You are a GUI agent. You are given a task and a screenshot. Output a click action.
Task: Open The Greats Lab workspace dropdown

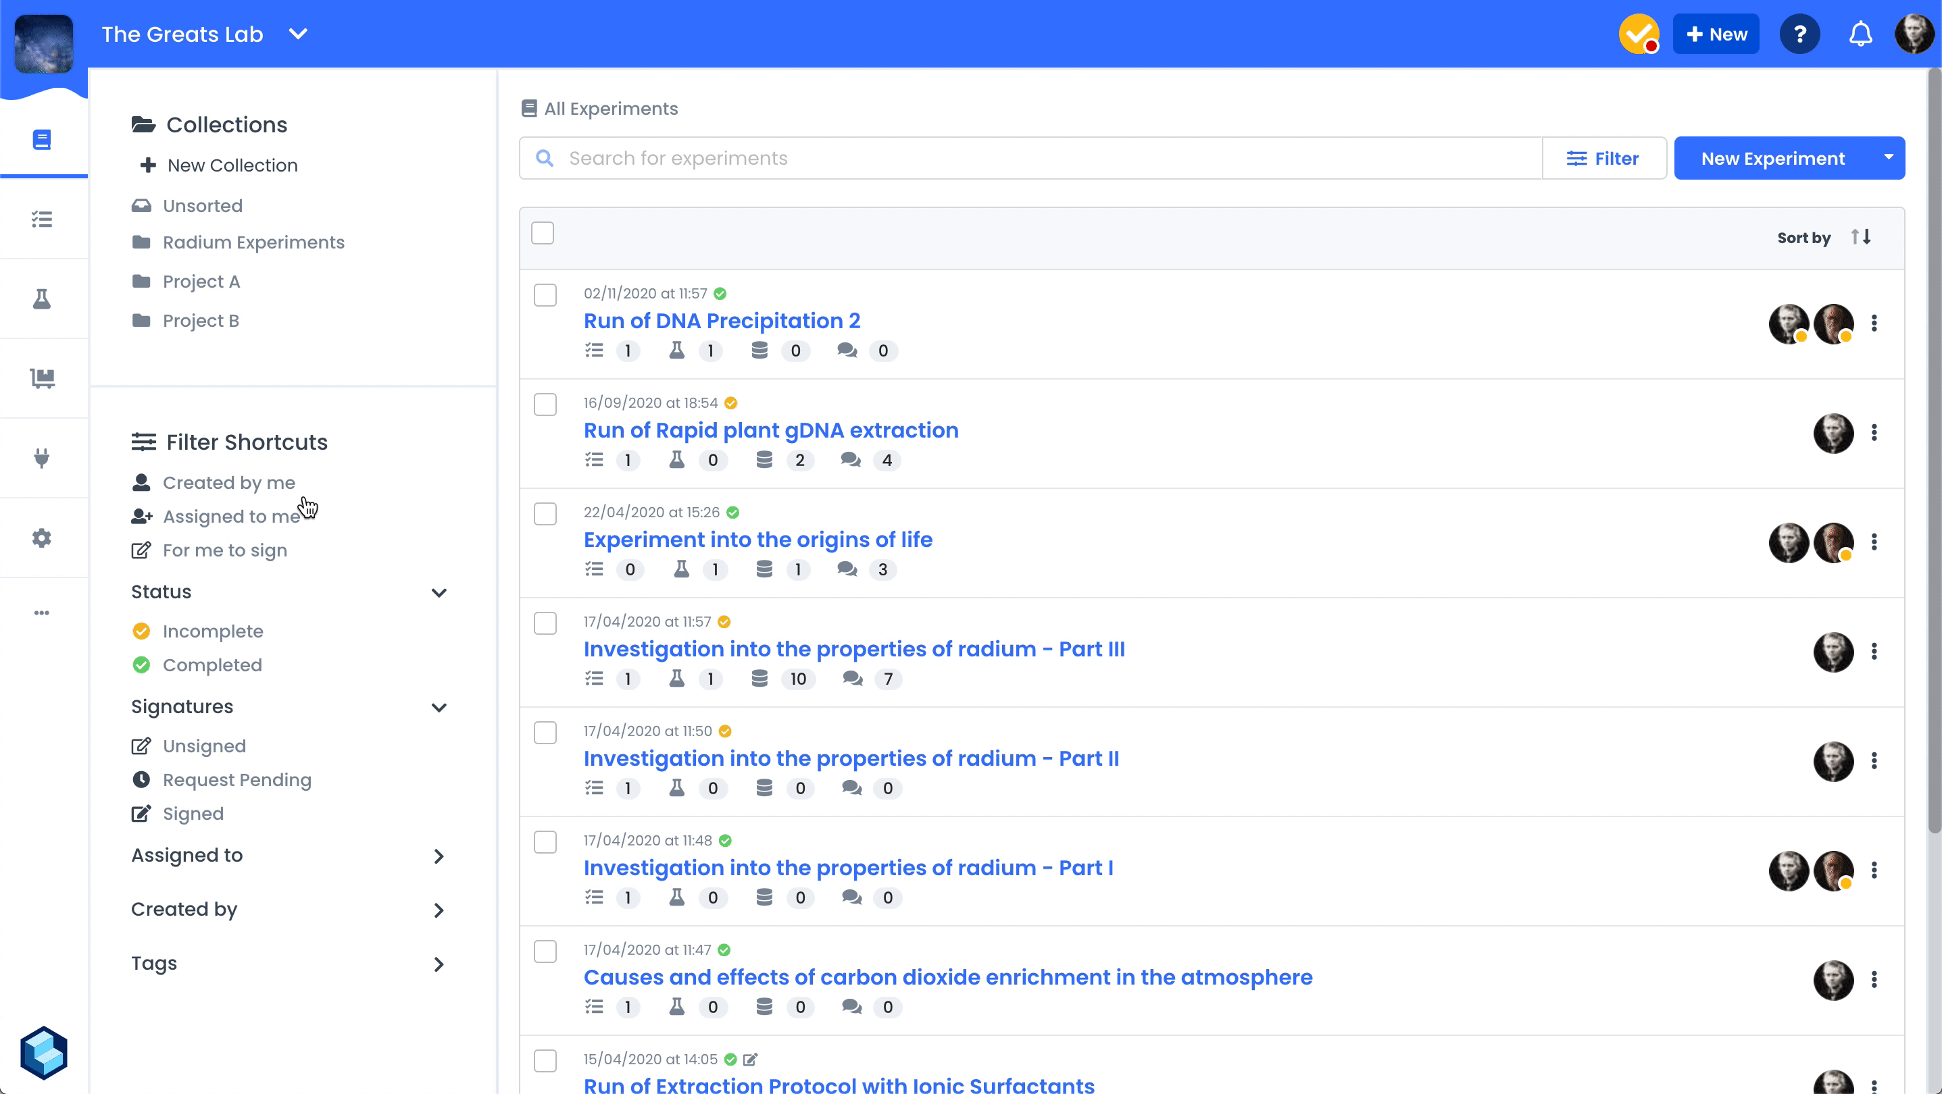[x=299, y=34]
